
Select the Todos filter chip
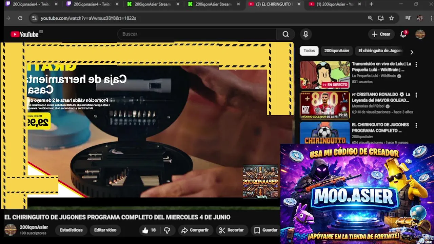point(309,50)
